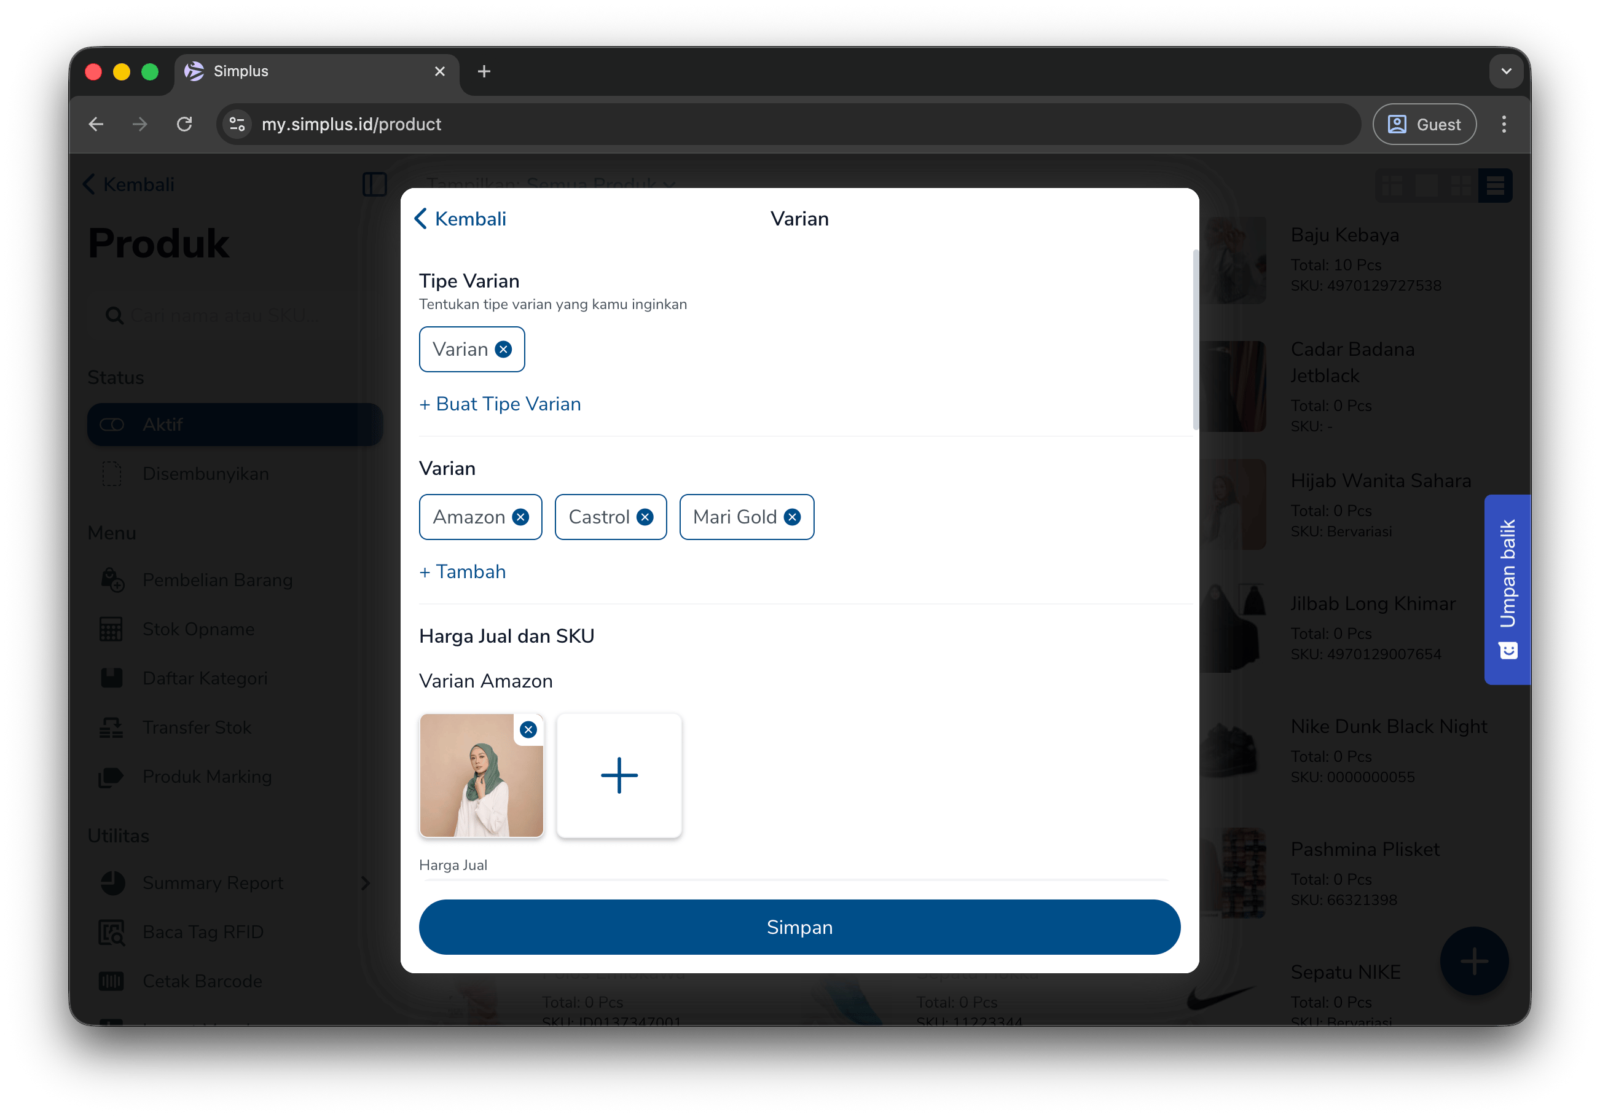Click + Buat Tipe Varian
The width and height of the screenshot is (1600, 1117).
500,404
